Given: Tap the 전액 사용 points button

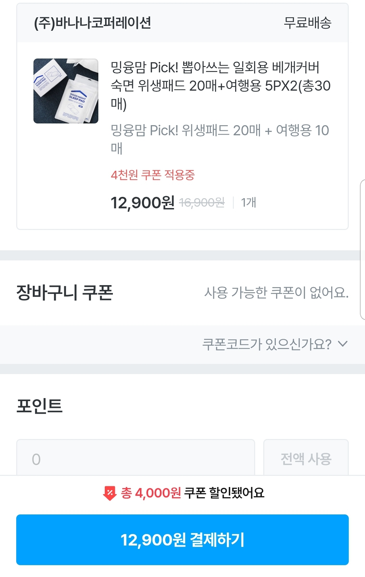Looking at the screenshot, I should pyautogui.click(x=306, y=458).
